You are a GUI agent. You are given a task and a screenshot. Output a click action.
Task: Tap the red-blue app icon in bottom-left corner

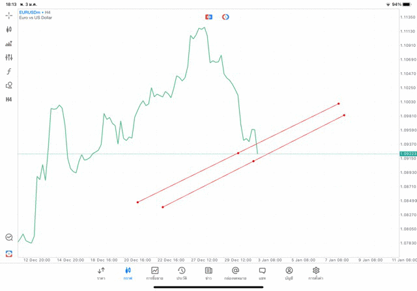[9, 253]
